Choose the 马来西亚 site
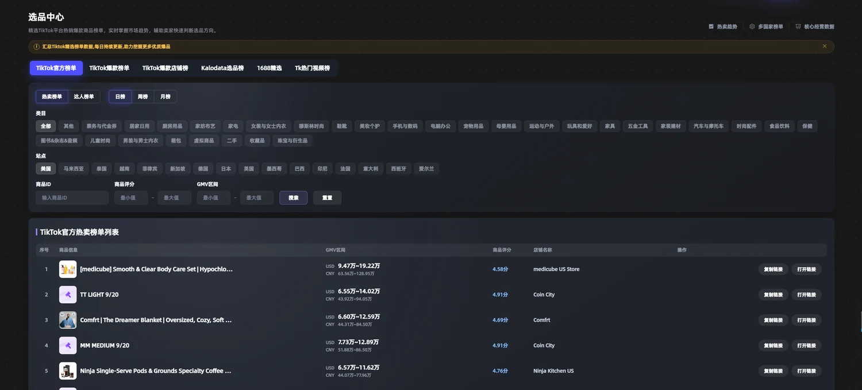The image size is (862, 390). [74, 169]
